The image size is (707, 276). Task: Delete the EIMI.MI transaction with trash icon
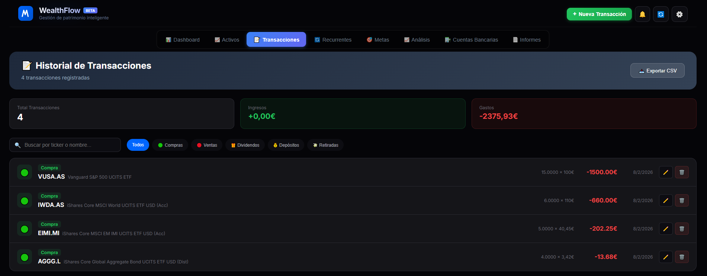tap(682, 229)
